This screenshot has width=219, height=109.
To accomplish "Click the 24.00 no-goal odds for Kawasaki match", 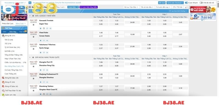I will pos(132,22).
